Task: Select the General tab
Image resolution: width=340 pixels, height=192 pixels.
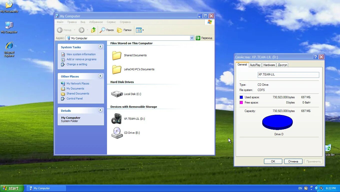Action: tap(242, 64)
